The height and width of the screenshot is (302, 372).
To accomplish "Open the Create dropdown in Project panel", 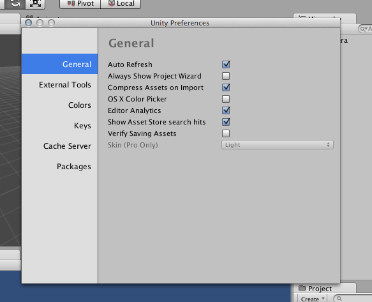I will click(x=313, y=299).
